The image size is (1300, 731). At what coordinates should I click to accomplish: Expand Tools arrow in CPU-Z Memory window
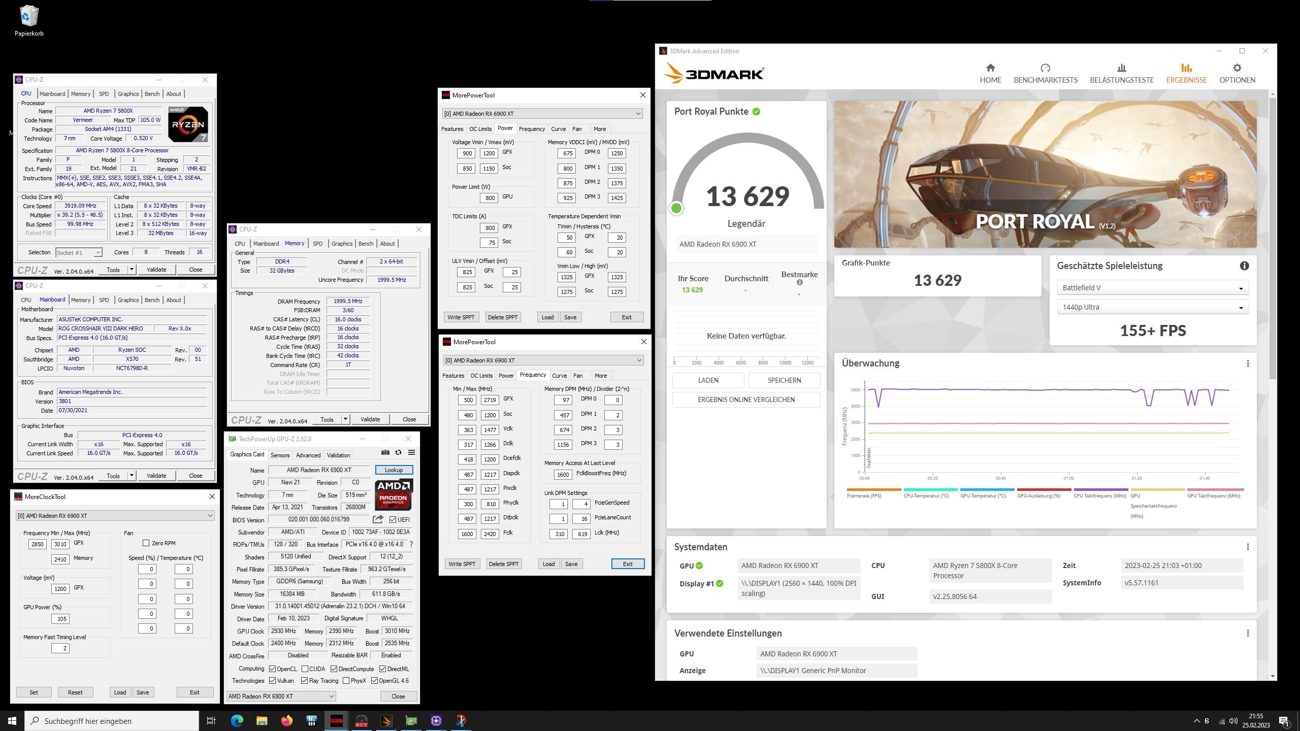coord(345,419)
